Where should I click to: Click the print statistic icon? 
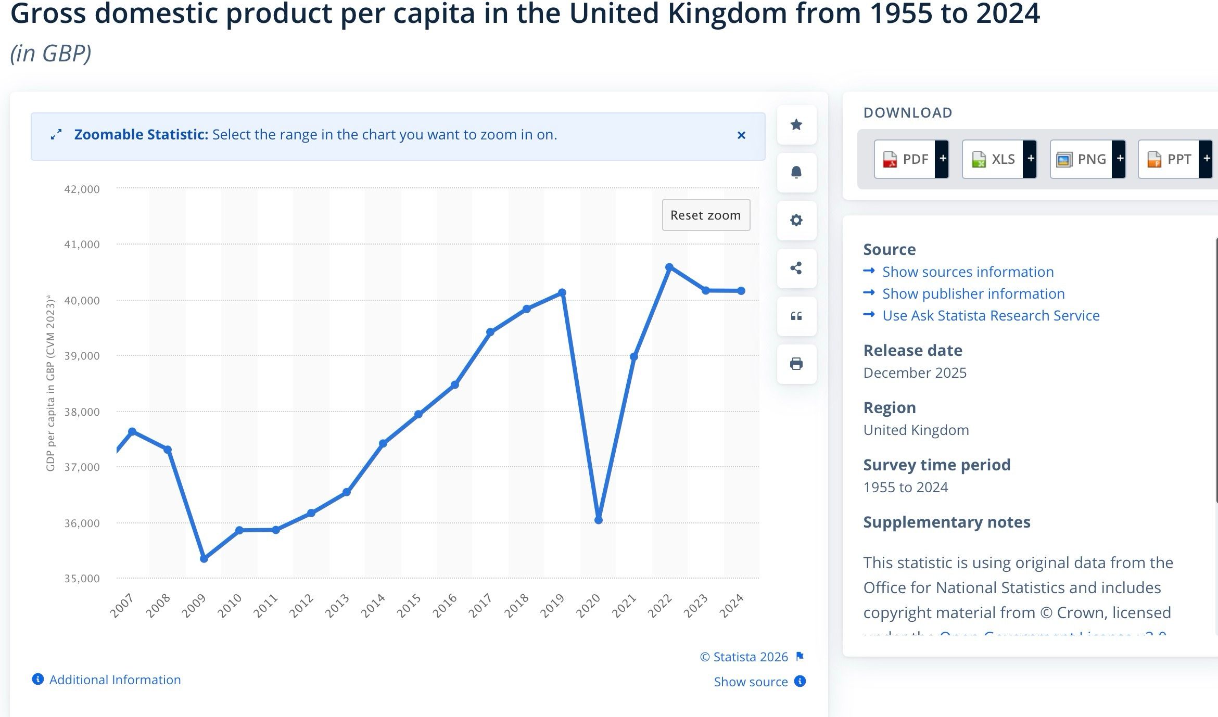coord(796,364)
